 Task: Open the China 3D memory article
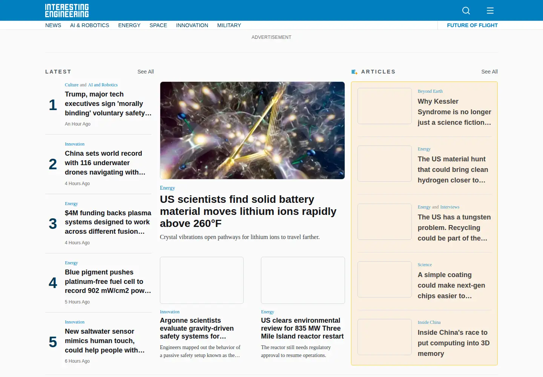click(x=454, y=343)
